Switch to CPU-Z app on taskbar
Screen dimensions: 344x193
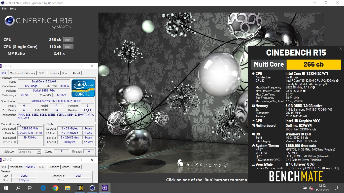click(x=105, y=188)
